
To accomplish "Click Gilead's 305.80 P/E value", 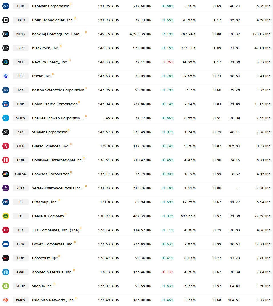I will 234,146.
